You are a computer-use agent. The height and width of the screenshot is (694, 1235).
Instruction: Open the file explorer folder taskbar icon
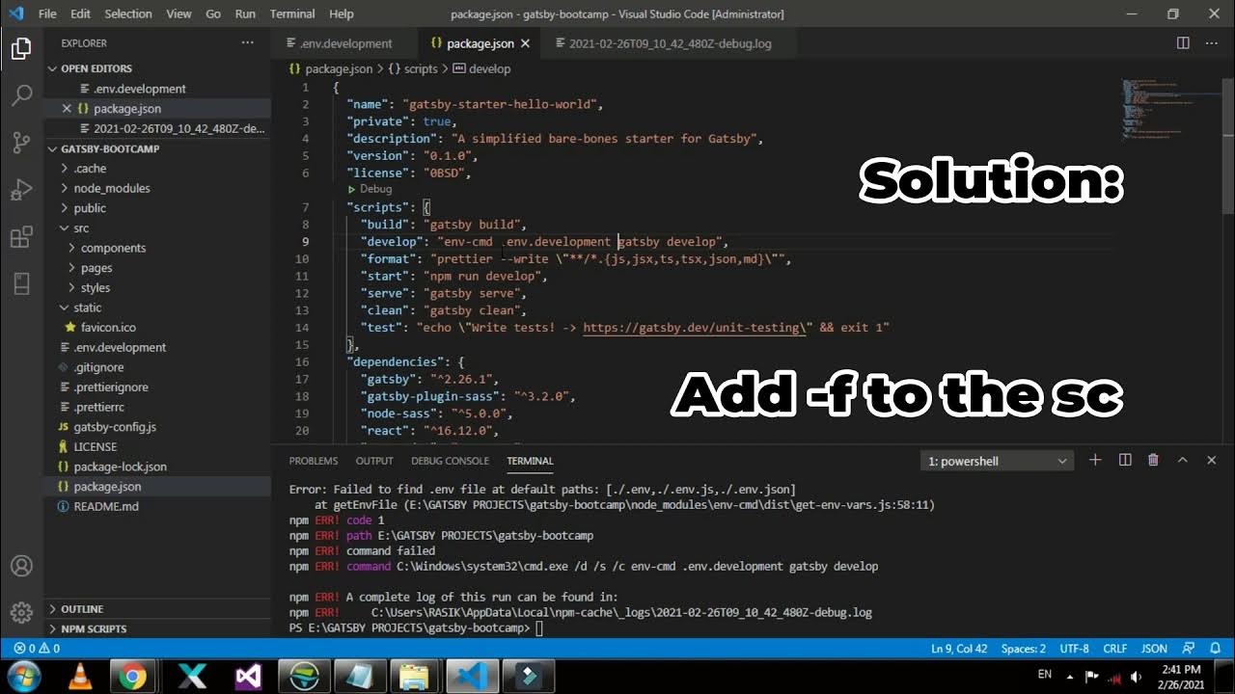[414, 676]
